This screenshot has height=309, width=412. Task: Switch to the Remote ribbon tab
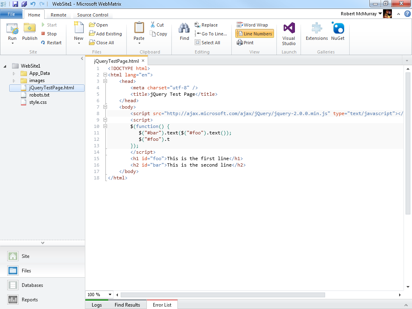coord(58,15)
